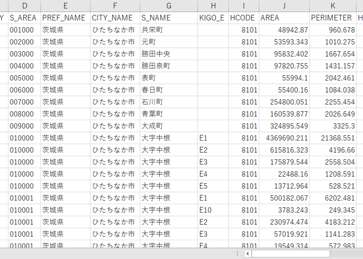Click the KIGO_E header cell
This screenshot has height=259, width=363.
(x=213, y=18)
